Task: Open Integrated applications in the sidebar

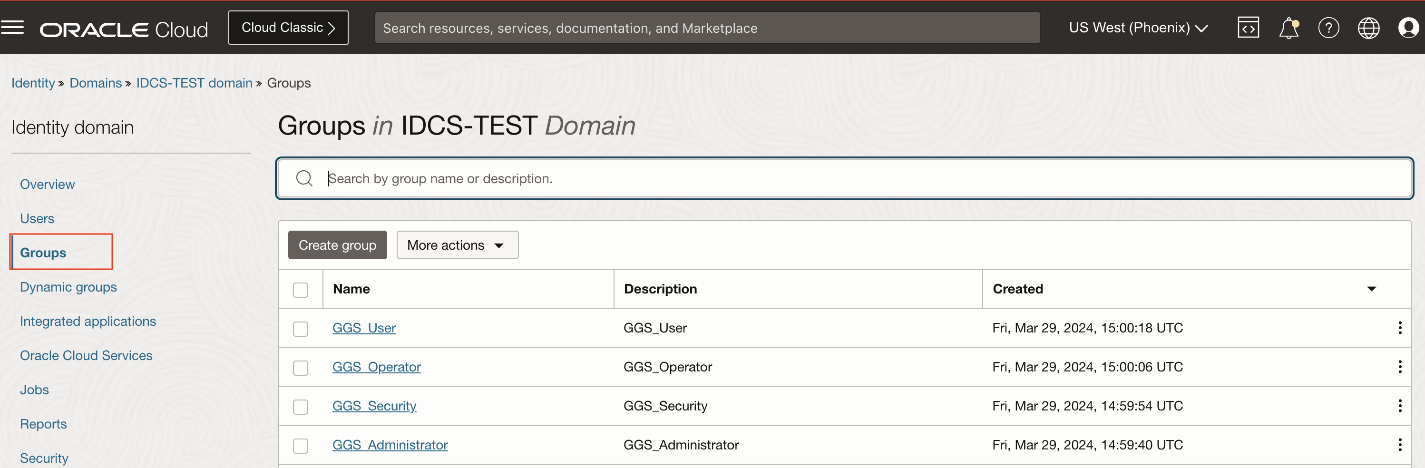Action: point(88,322)
